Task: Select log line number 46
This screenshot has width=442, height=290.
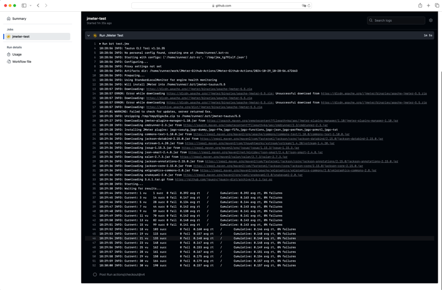Action: pos(94,238)
